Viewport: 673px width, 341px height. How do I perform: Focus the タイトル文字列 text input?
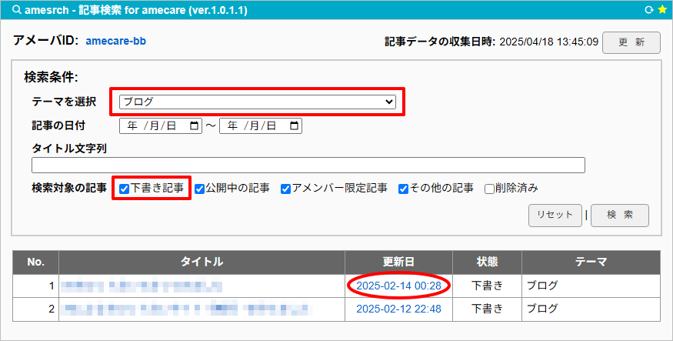(x=308, y=165)
